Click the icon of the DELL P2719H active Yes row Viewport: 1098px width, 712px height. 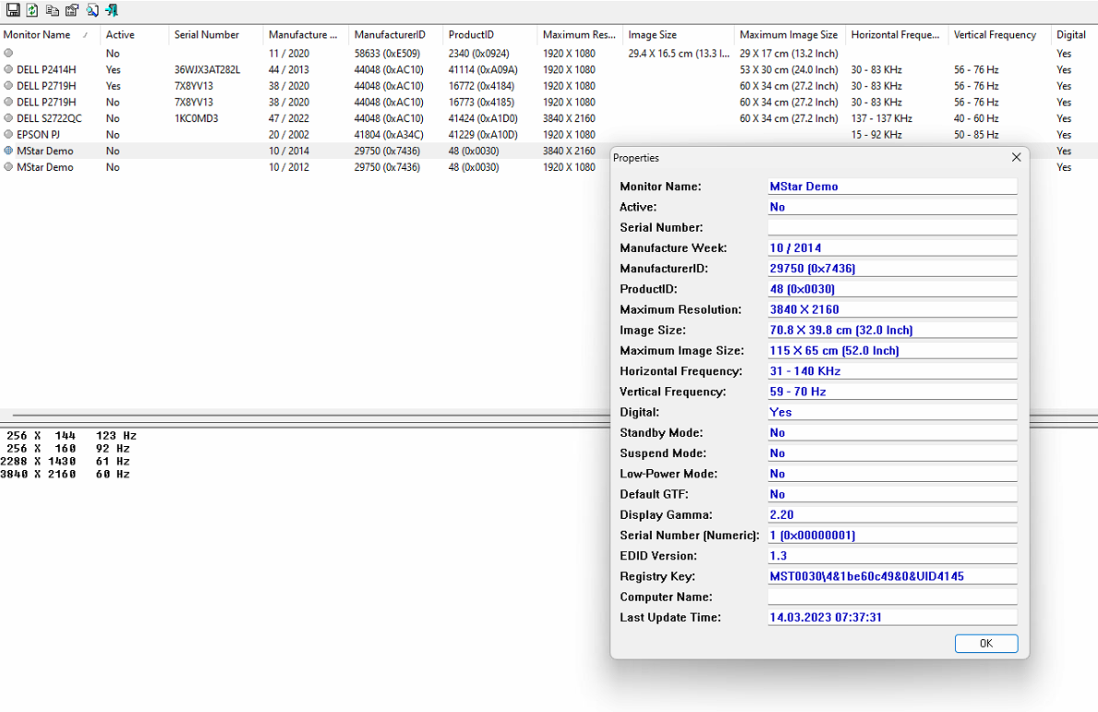click(8, 85)
